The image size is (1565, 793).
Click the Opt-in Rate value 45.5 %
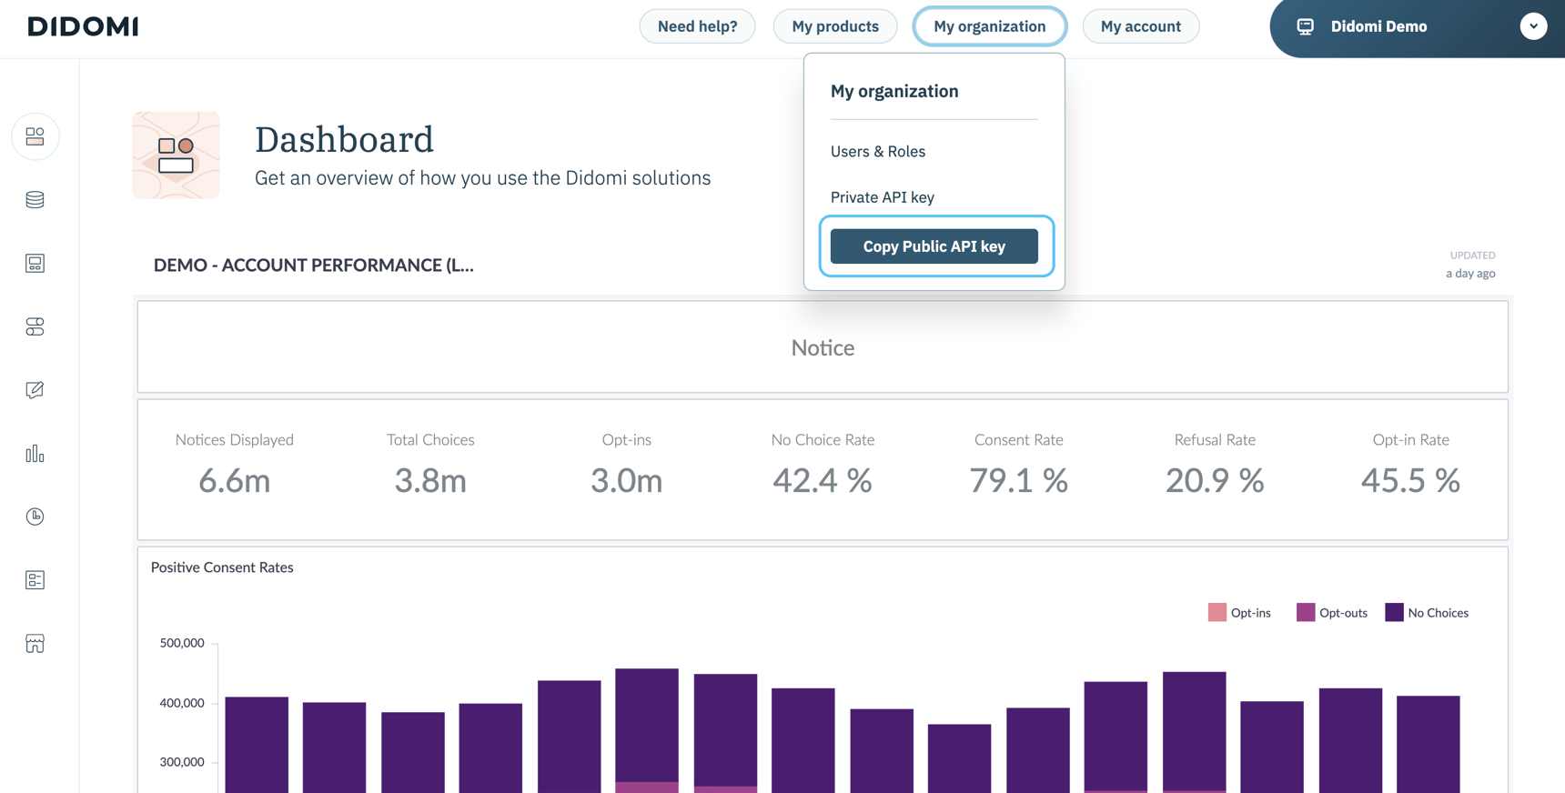tap(1411, 480)
